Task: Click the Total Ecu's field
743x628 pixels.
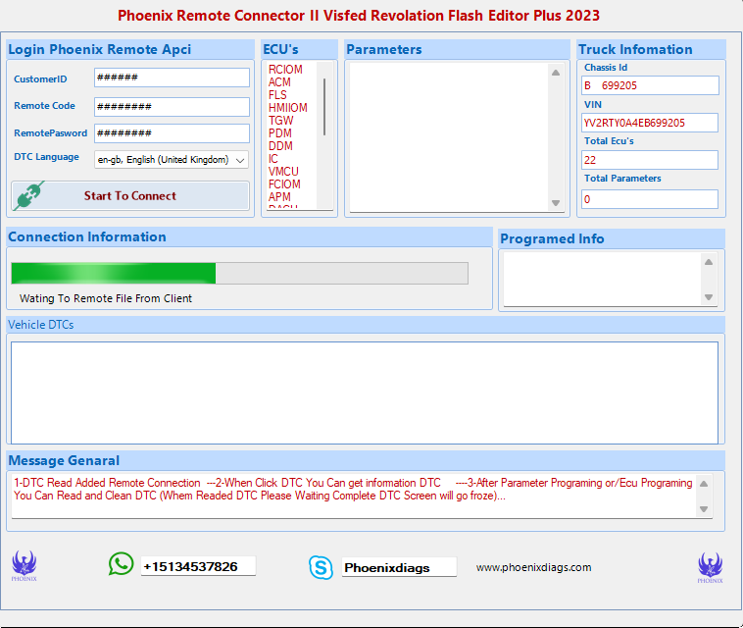Action: point(650,160)
